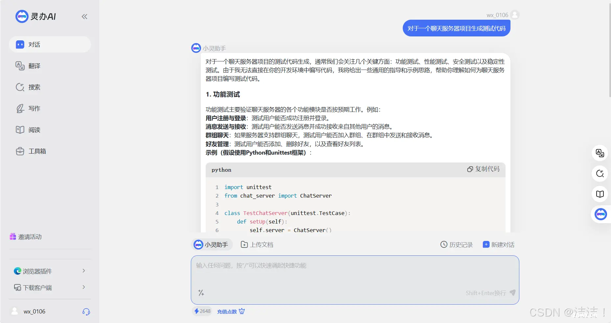Click the 翻译 translate icon in sidebar
This screenshot has height=323, width=611.
coord(20,66)
